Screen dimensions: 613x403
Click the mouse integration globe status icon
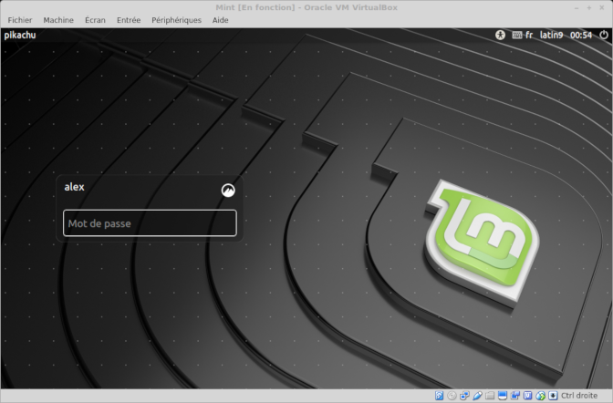click(x=541, y=396)
